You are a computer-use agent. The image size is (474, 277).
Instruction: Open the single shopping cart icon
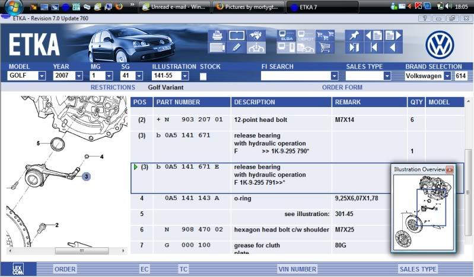coord(325,47)
